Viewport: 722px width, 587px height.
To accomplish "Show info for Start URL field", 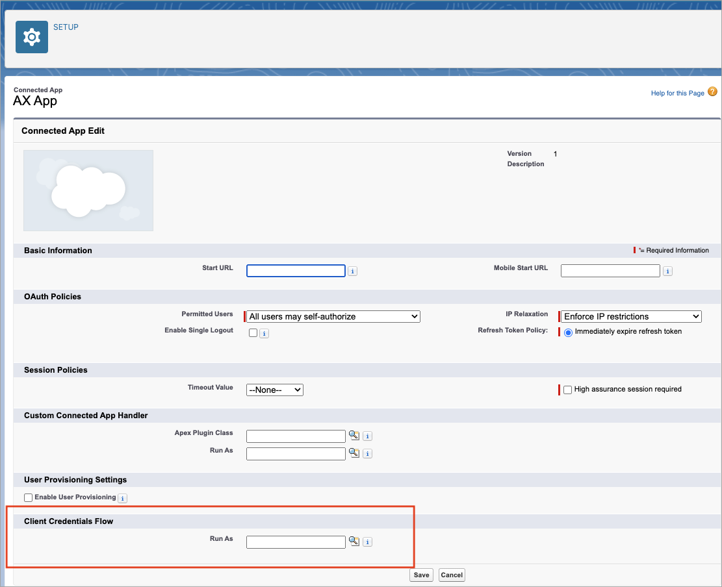I will point(352,271).
